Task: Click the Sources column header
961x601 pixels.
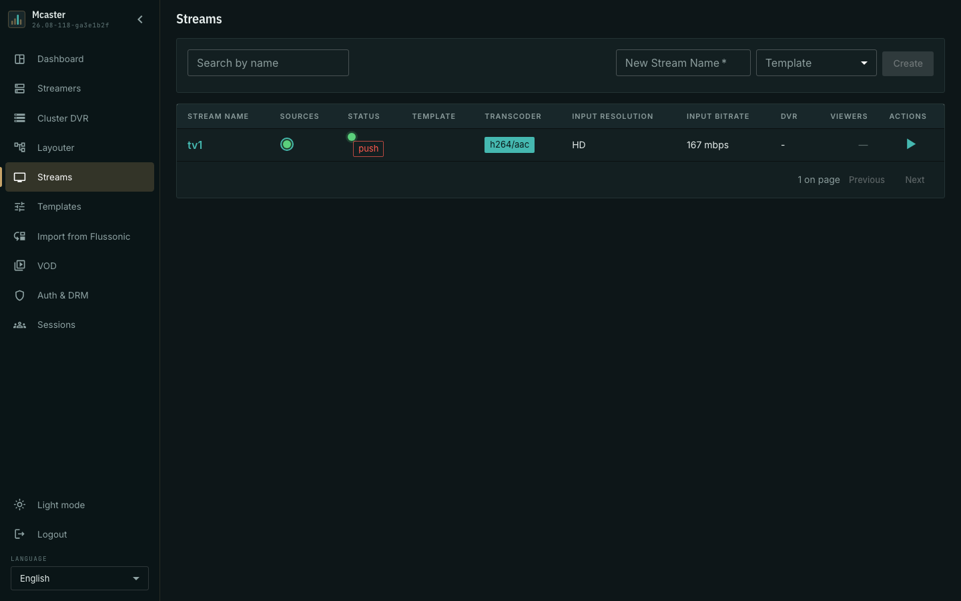Action: click(300, 116)
